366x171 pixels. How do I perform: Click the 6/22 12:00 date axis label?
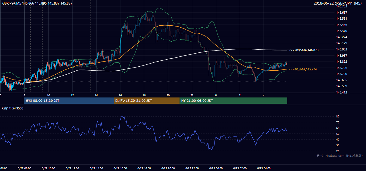point(72,168)
